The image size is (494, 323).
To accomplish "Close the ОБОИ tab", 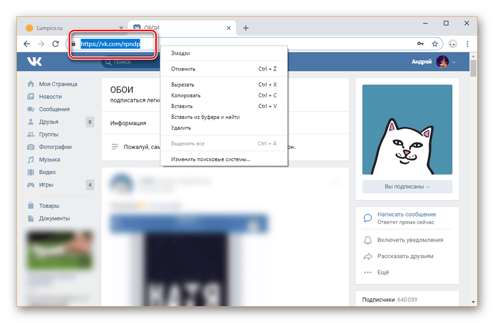I will click(x=229, y=28).
